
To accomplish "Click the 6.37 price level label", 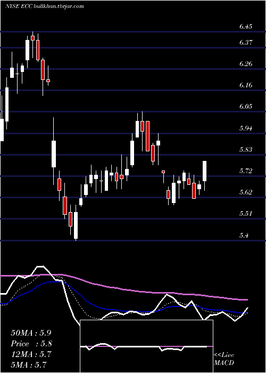I will pos(246,43).
